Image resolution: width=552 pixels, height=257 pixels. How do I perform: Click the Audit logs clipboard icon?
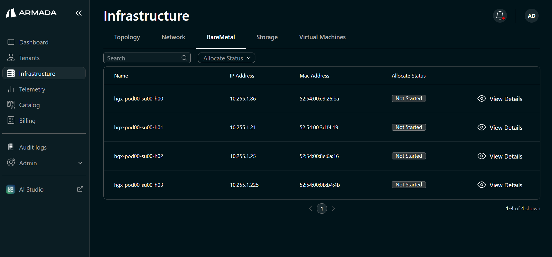11,147
